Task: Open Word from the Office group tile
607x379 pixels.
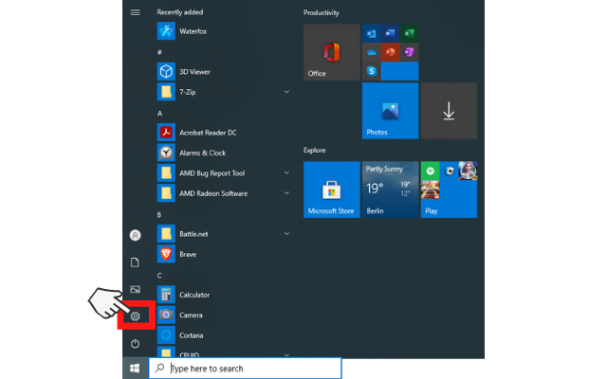Action: 390,34
